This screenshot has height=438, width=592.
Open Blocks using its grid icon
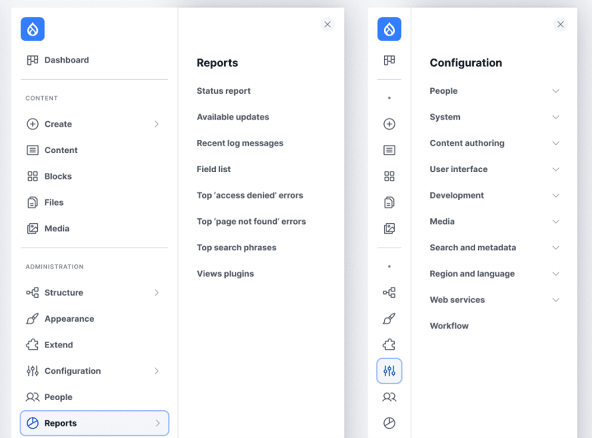pyautogui.click(x=389, y=176)
